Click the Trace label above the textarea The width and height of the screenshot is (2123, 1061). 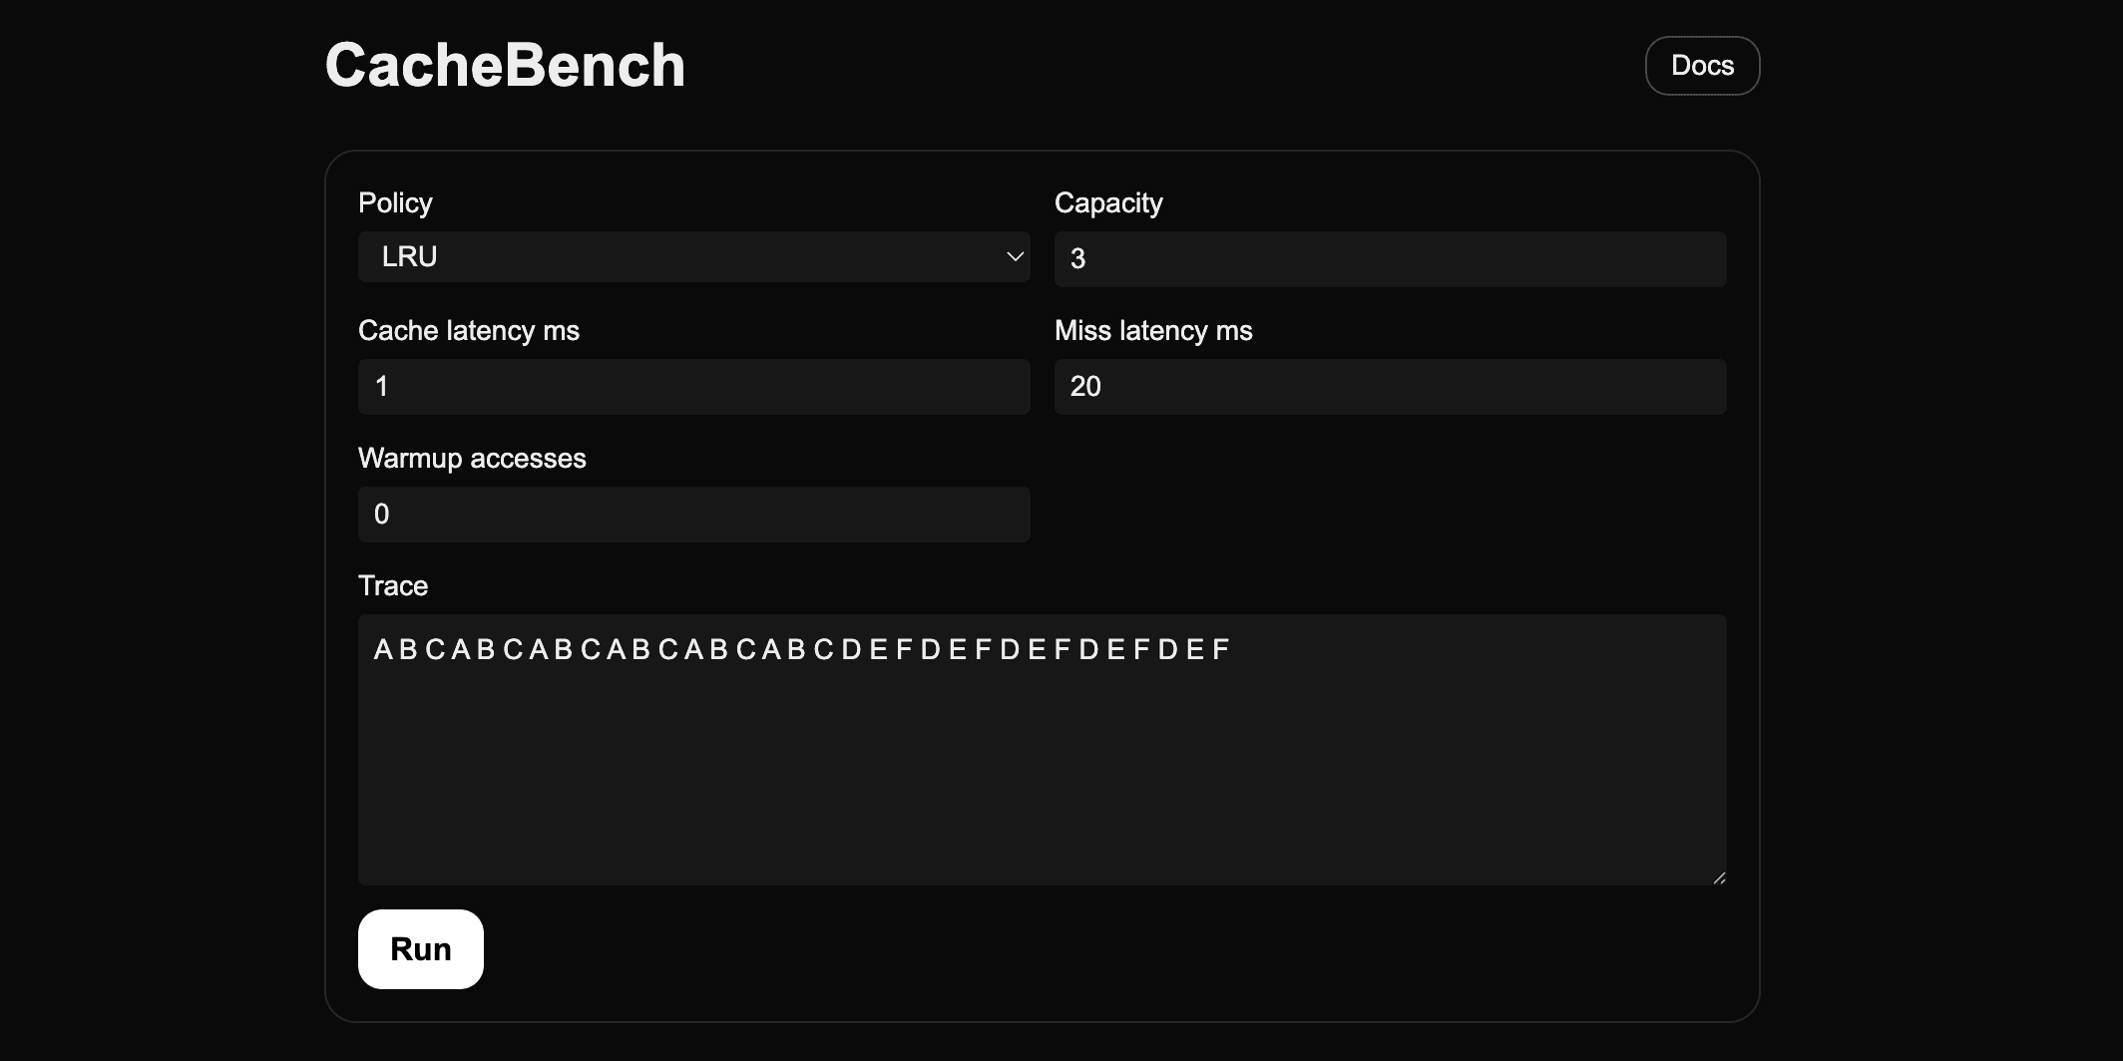(x=392, y=585)
